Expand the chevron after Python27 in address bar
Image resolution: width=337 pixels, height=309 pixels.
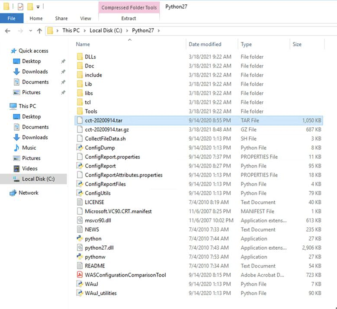click(x=159, y=31)
